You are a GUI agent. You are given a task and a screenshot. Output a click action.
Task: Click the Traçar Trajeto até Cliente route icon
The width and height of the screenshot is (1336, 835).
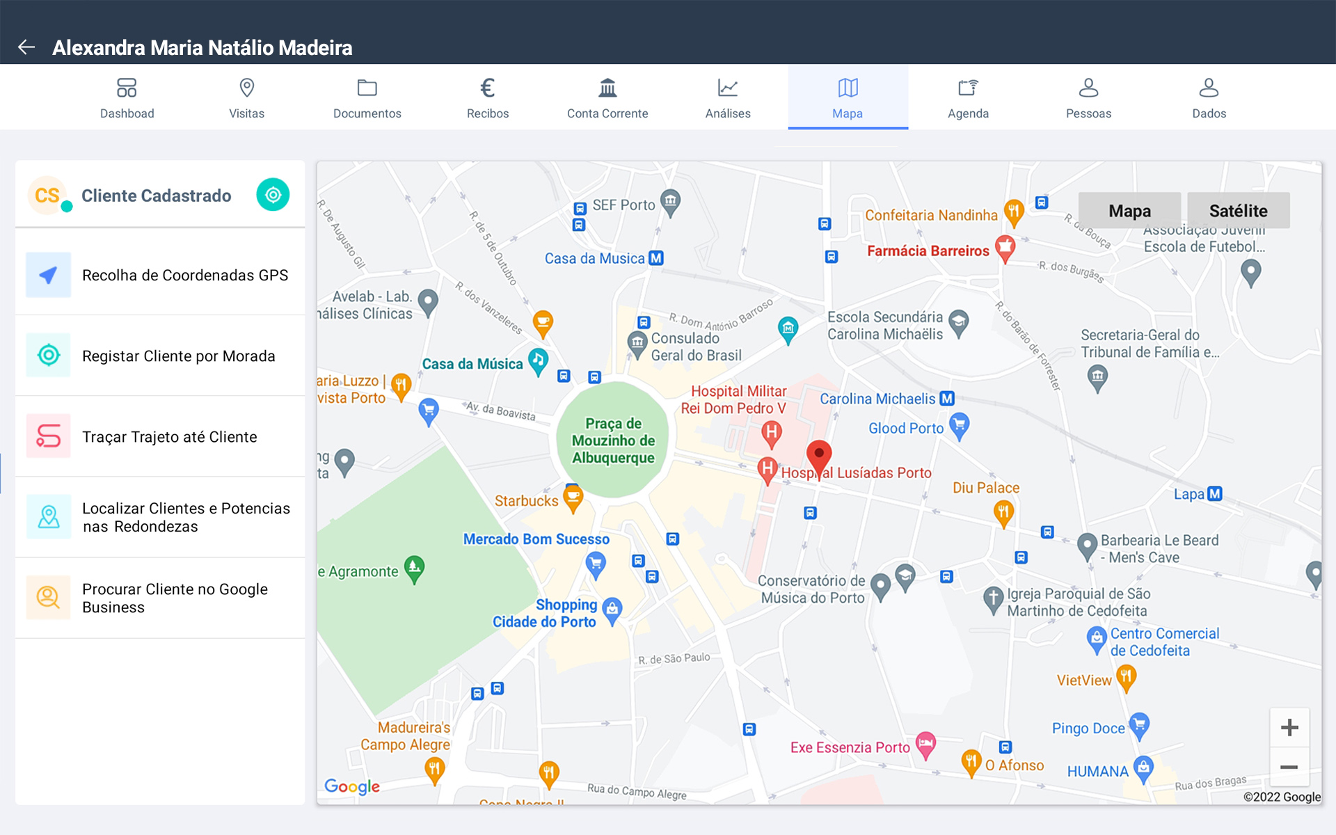click(48, 436)
